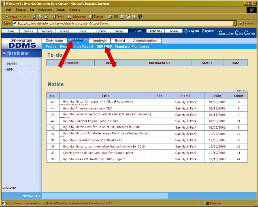This screenshot has height=207, width=258.
Task: Open the Hyundai portal tab
Action: point(101,31)
